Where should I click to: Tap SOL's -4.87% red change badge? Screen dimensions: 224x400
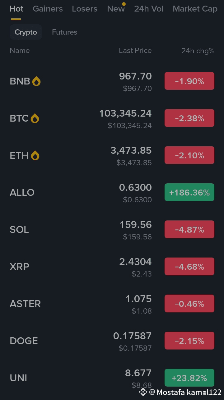(x=189, y=229)
